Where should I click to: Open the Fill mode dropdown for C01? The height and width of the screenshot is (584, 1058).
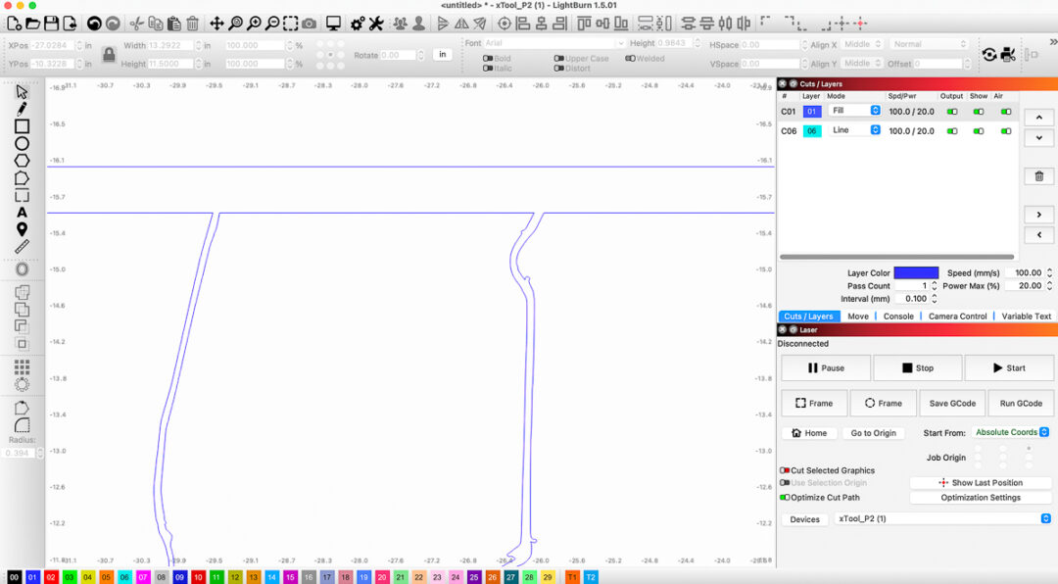[853, 112]
